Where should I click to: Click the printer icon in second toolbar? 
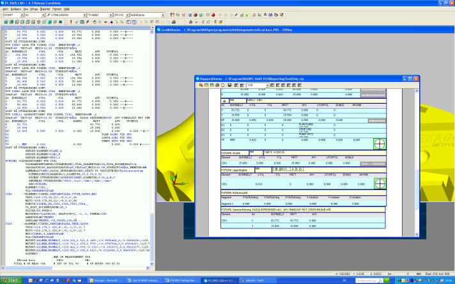click(174, 22)
